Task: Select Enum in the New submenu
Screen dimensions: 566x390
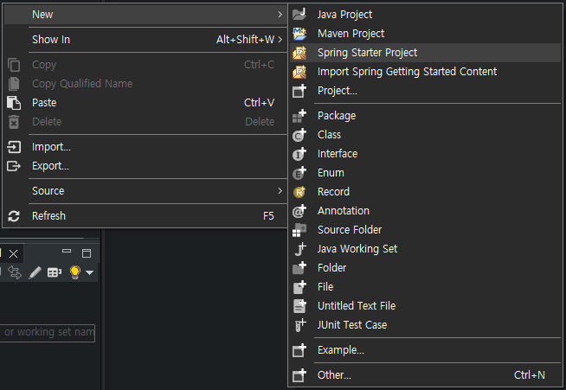Action: (x=425, y=173)
